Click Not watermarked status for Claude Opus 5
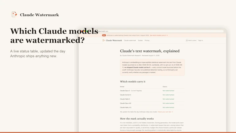 pyautogui.click(x=168, y=91)
